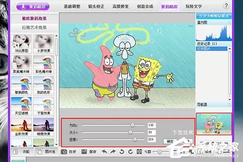Expand the 后期艺术效果 section
Viewport: 243px width, 162px height.
pos(34,27)
